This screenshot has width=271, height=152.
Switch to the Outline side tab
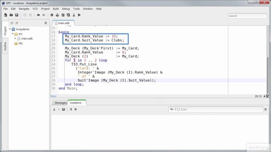pyautogui.click(x=5, y=46)
